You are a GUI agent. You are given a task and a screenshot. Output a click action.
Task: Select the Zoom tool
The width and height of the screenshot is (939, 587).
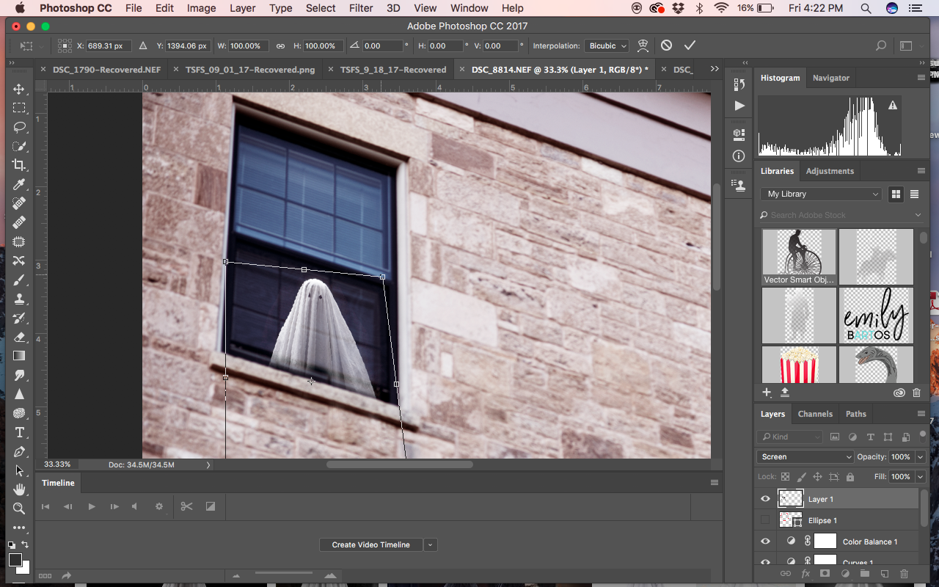[19, 508]
